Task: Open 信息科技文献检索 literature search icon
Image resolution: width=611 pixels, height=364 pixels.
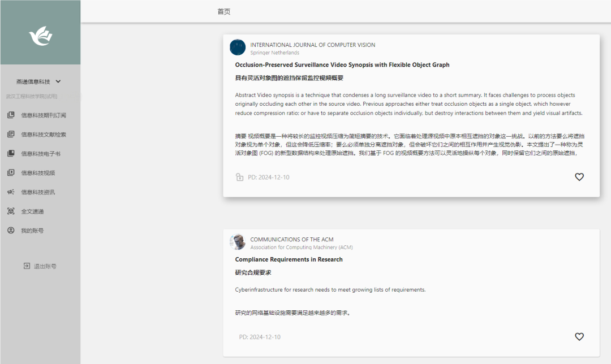Action: click(10, 135)
